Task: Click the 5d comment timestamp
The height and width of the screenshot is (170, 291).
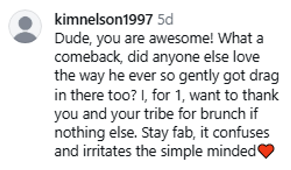Action: coord(165,20)
